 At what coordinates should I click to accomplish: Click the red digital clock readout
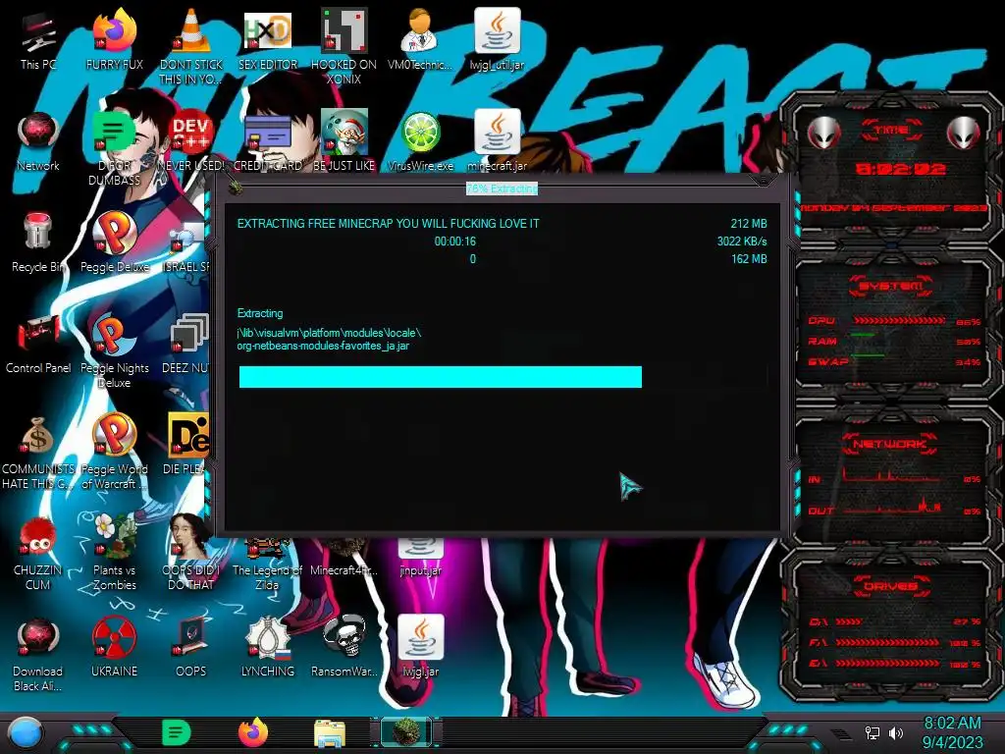pos(901,169)
